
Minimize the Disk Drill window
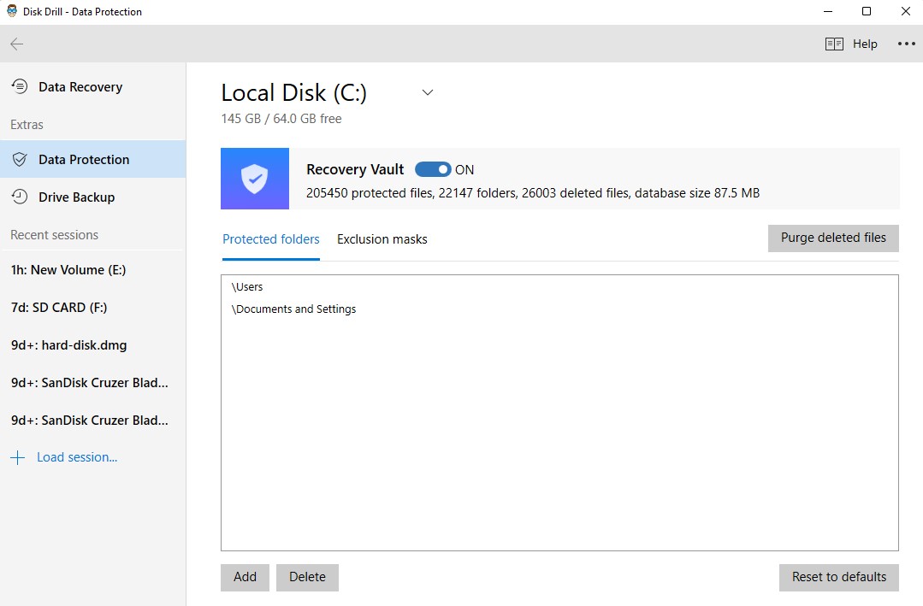click(x=828, y=12)
